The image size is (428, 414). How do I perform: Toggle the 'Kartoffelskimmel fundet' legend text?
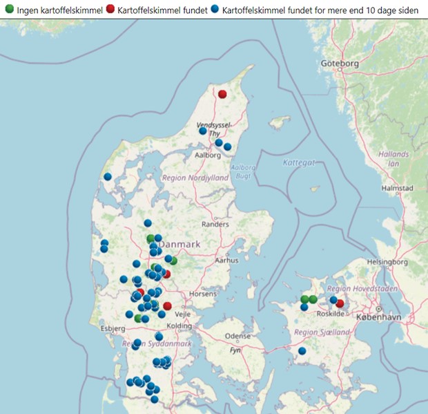(x=161, y=10)
